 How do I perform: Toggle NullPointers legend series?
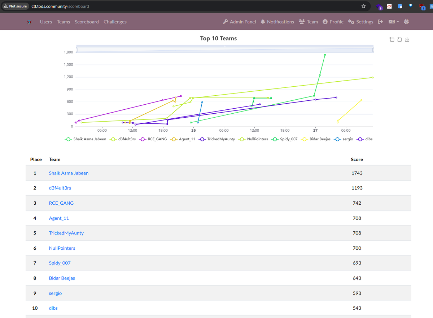253,139
